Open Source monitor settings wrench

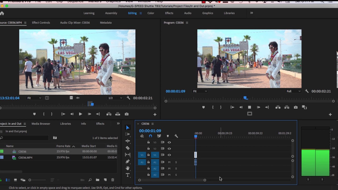point(128,98)
